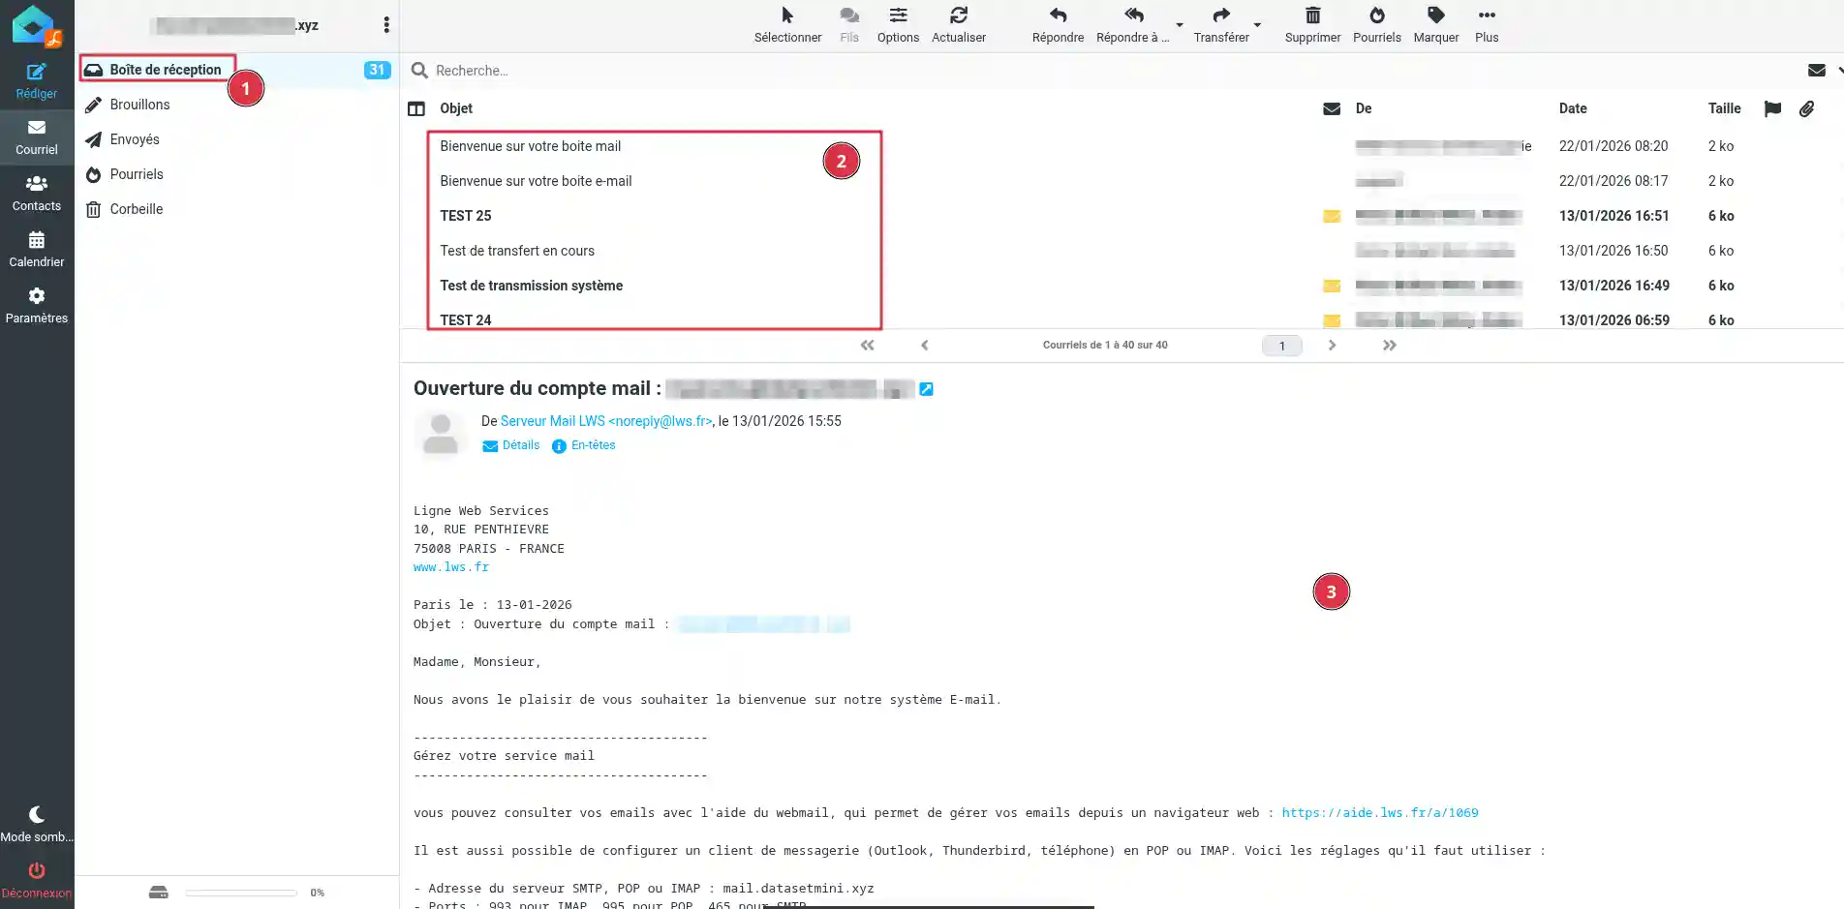Open the aide.lws.fr/a/1069 help link
The image size is (1844, 909).
[x=1380, y=813]
